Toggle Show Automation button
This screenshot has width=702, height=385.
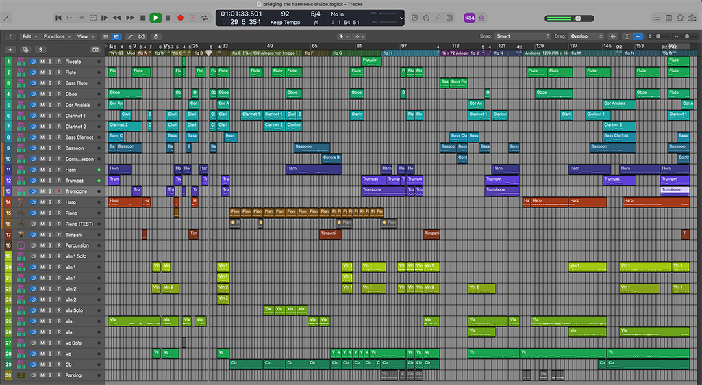130,36
